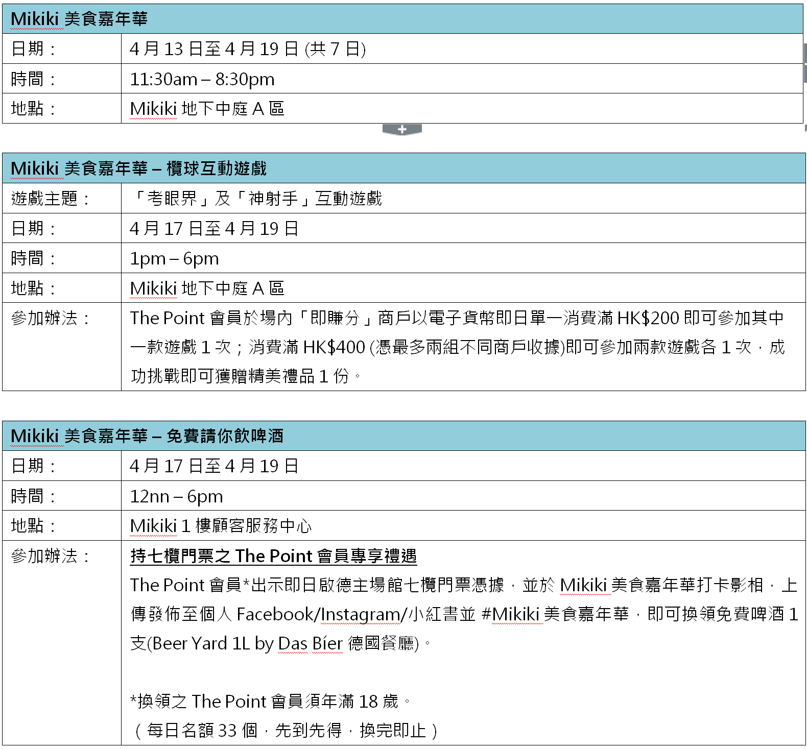This screenshot has height=749, width=807.
Task: Click the time cell "11:30am – 8:30pm"
Action: pyautogui.click(x=202, y=79)
